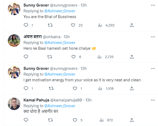Screen dimensions: 158x126
Task: Open @Ashneer_Grover mention in Kamal Pahuja's reply
Action: click(x=60, y=106)
